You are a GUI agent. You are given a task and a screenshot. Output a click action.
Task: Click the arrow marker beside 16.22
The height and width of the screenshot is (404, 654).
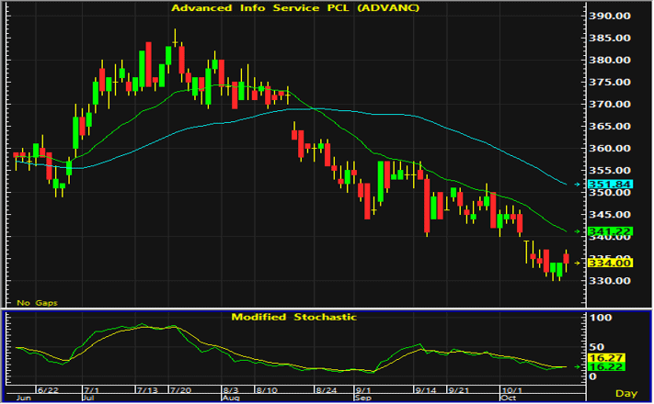tap(578, 367)
